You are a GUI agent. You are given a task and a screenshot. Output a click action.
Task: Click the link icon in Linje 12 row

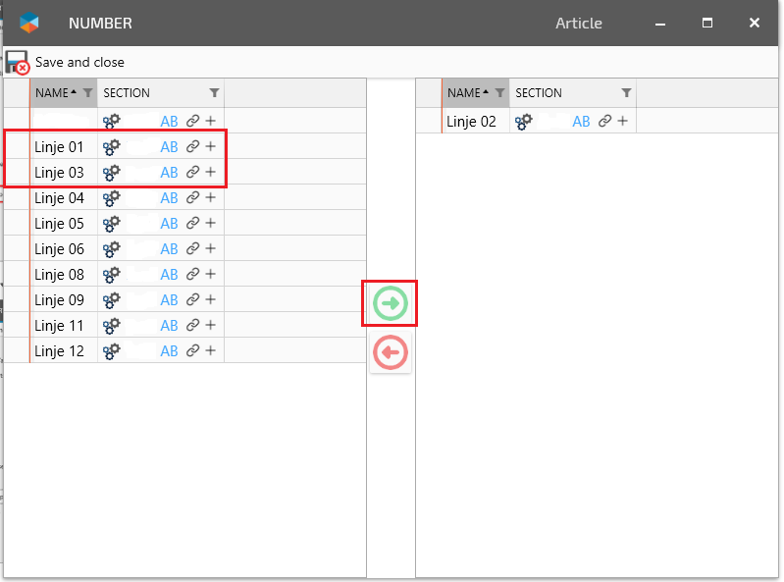pos(193,351)
